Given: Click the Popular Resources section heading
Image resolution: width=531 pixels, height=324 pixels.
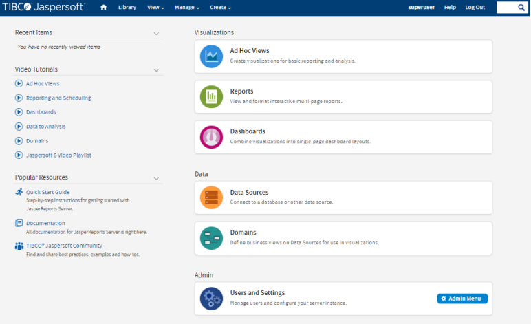Looking at the screenshot, I should click(41, 177).
